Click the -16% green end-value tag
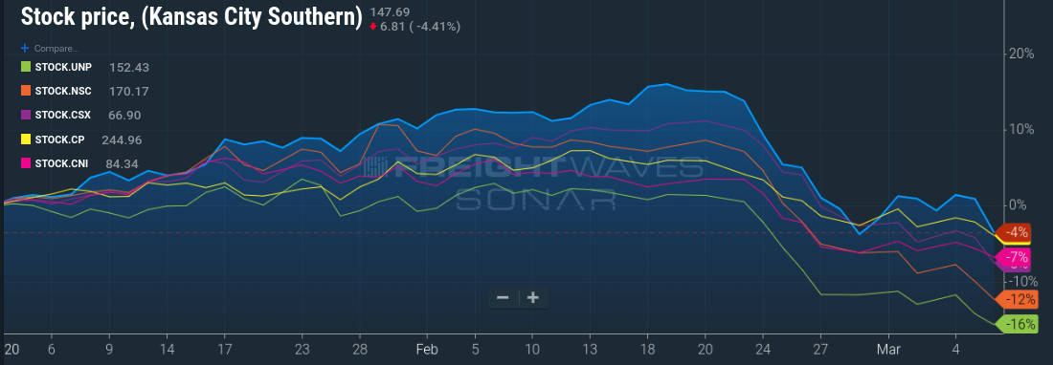The image size is (1053, 365). pos(1016,324)
